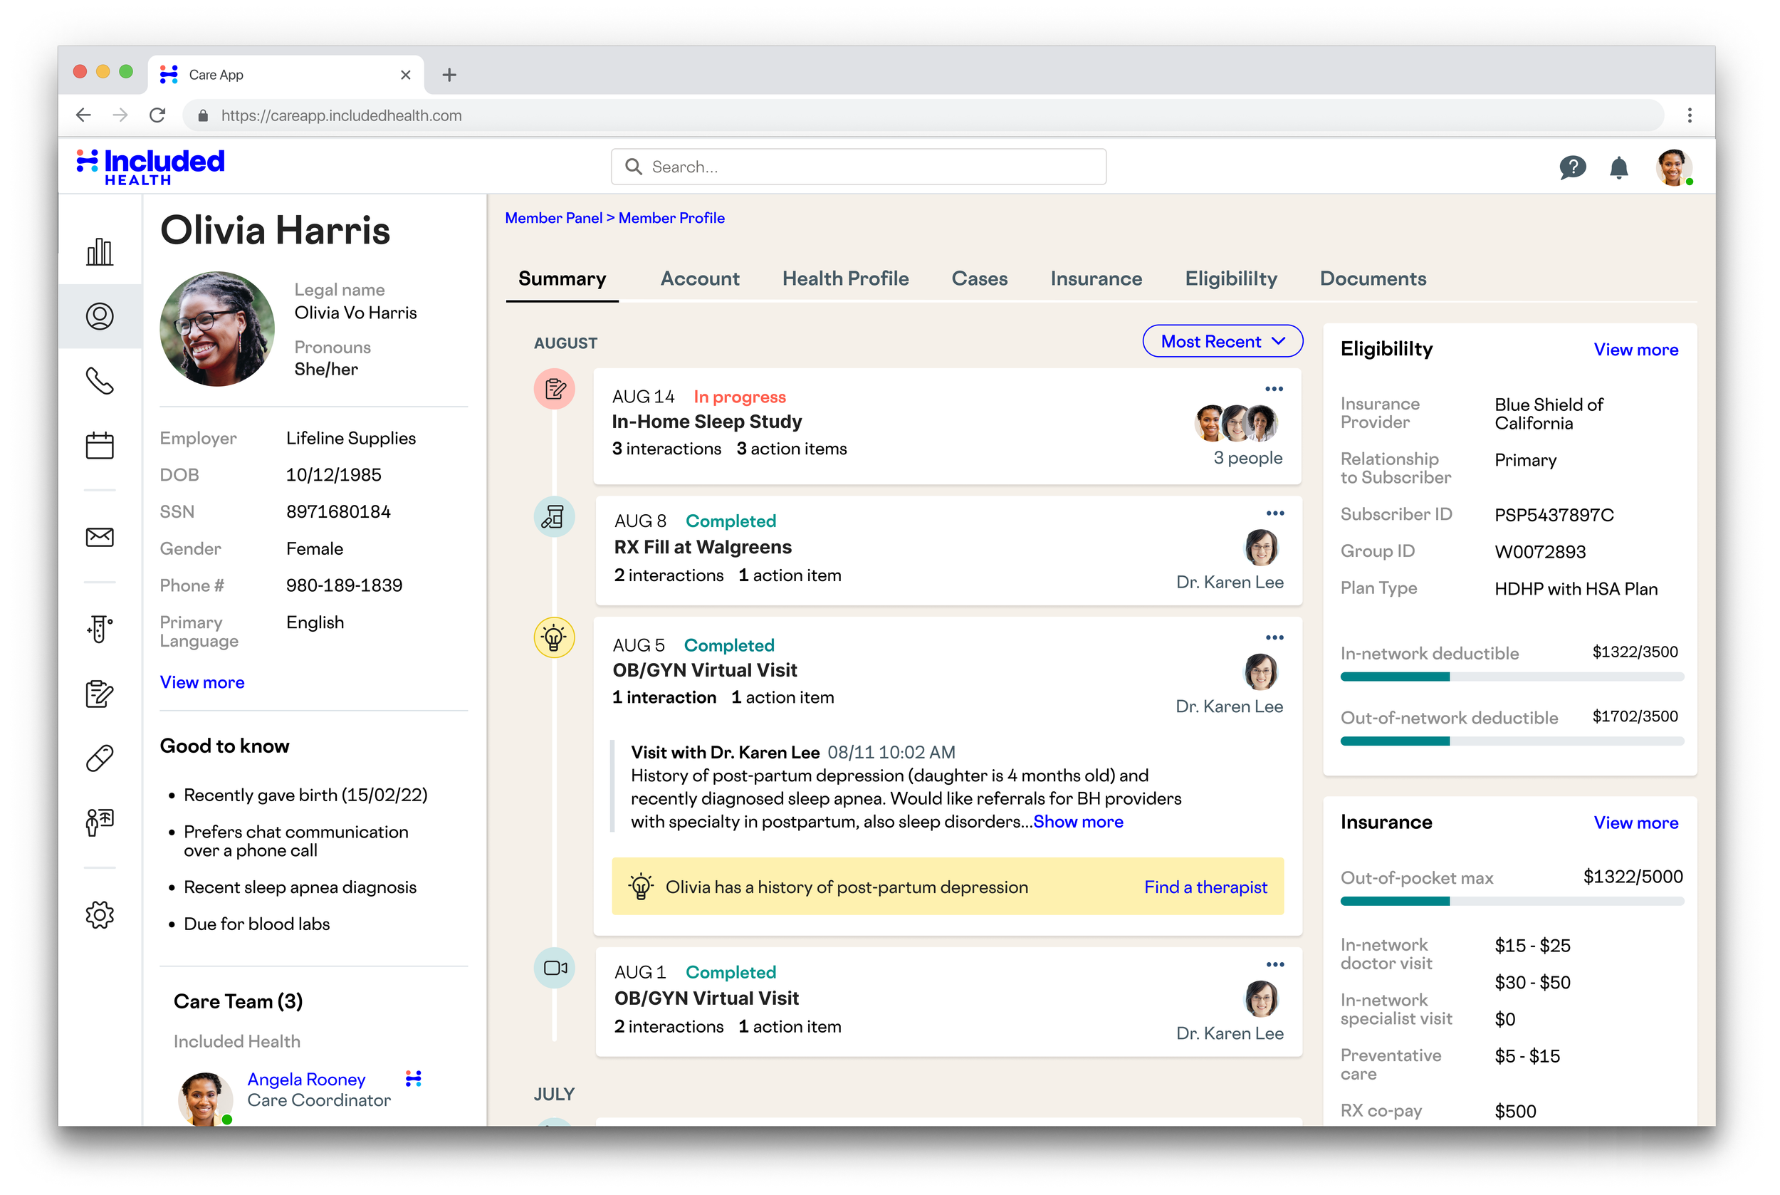Screen dimensions: 1780x1195
Task: Click the Find a therapist link
Action: click(1205, 887)
